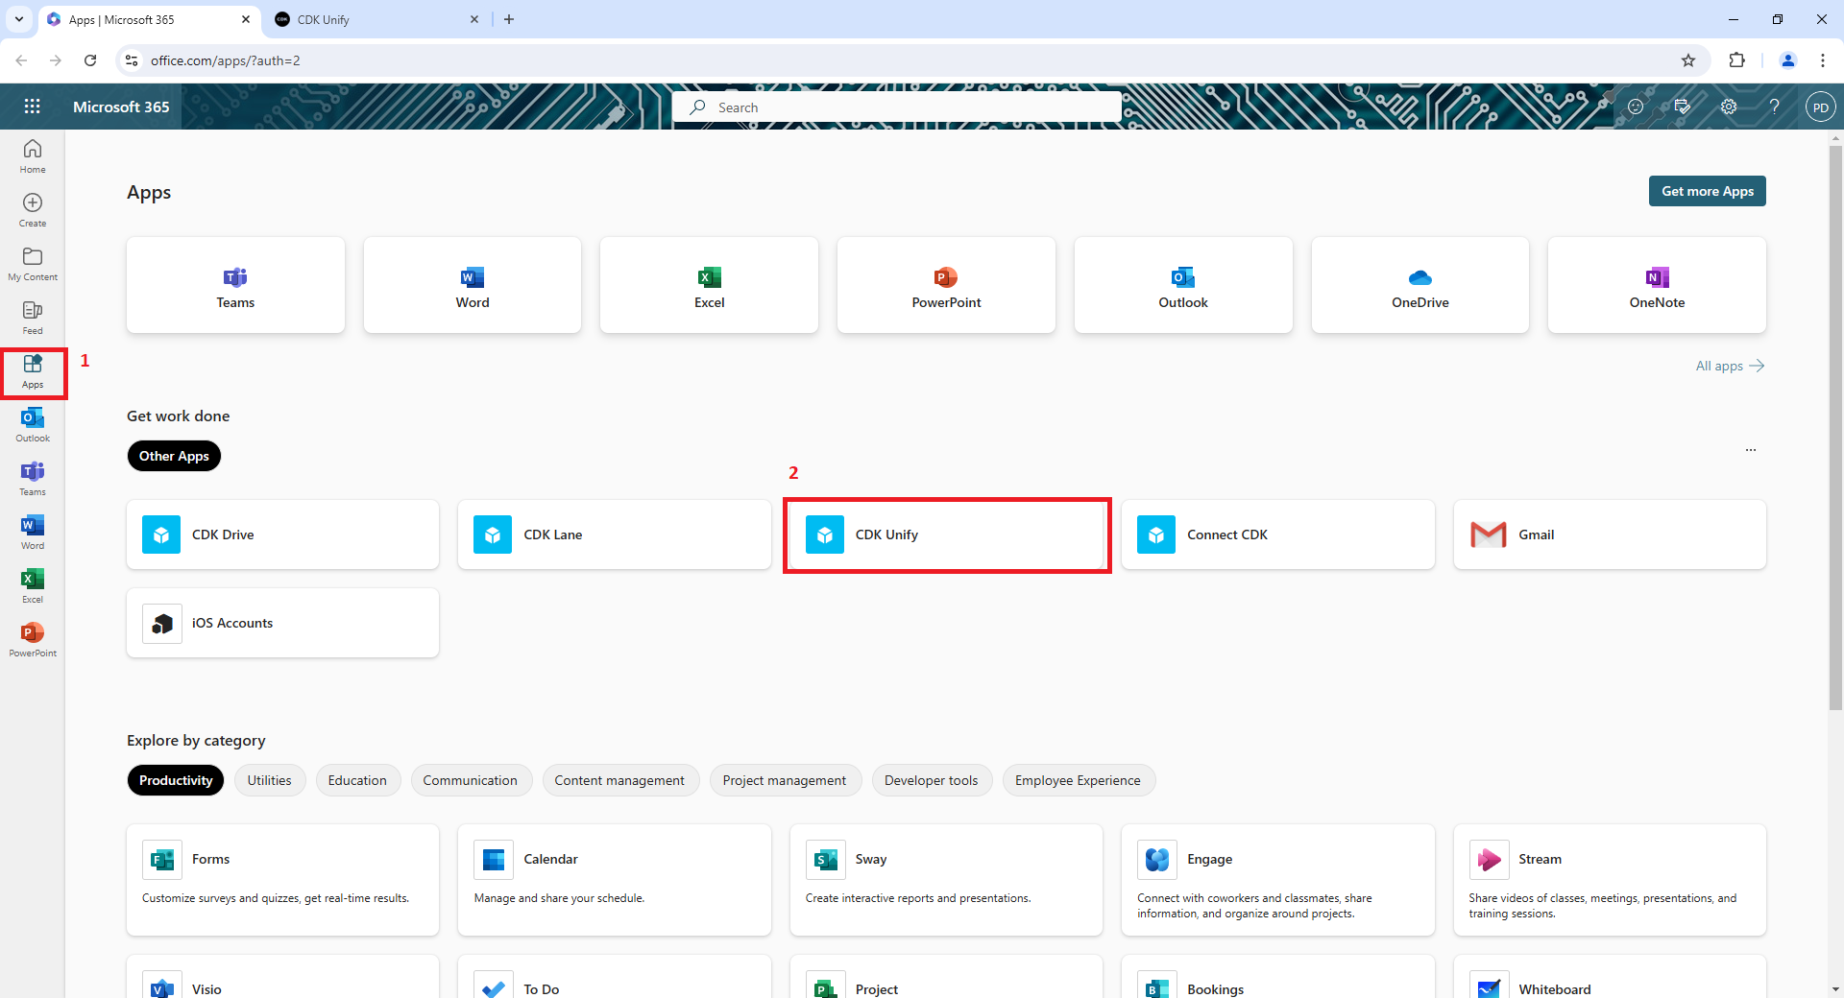Open Word from the left sidebar
Image resolution: width=1844 pixels, height=998 pixels.
coord(33,533)
